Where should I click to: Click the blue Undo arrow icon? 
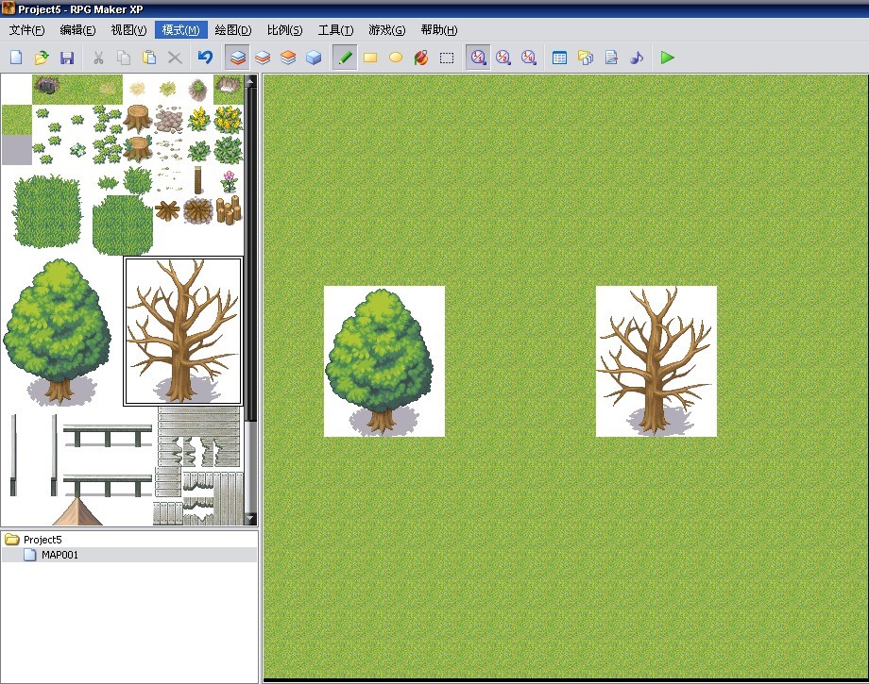205,58
